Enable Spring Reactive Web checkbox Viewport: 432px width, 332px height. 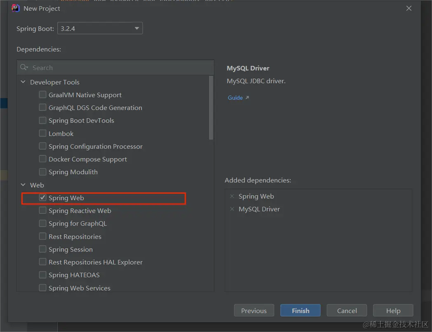click(x=42, y=210)
